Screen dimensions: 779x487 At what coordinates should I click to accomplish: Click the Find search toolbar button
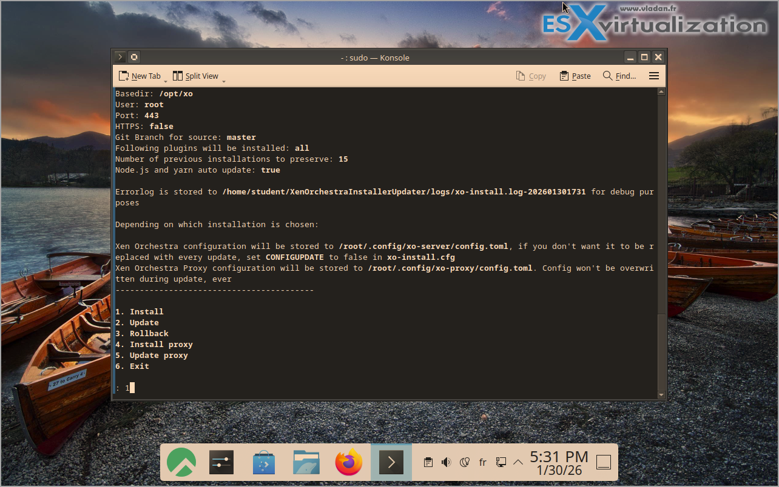(619, 76)
